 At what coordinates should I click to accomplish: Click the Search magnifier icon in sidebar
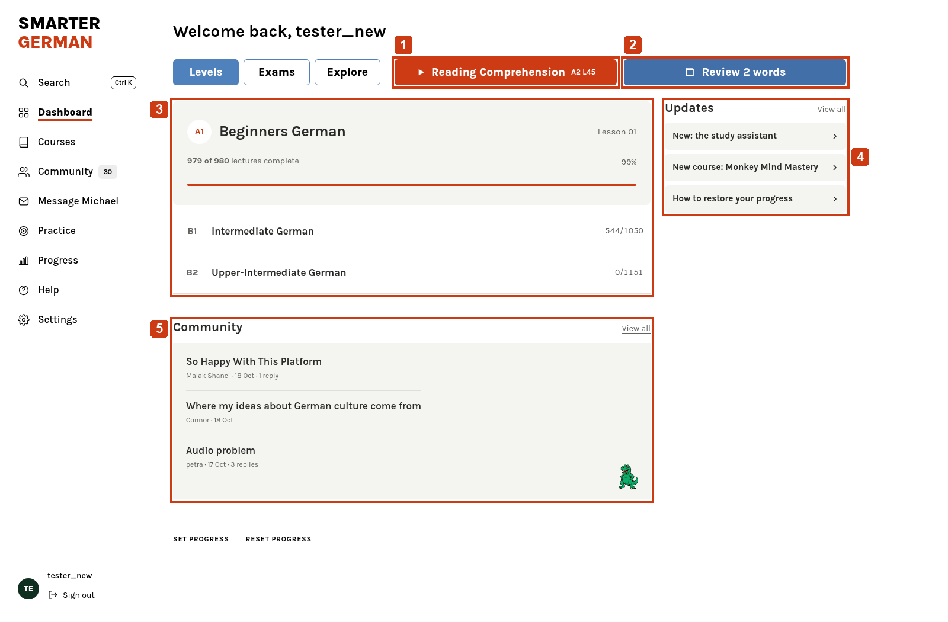24,83
